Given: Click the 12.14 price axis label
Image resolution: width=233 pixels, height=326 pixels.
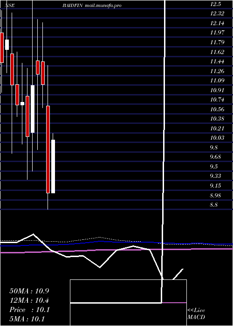Looking at the screenshot, I should tap(217, 23).
